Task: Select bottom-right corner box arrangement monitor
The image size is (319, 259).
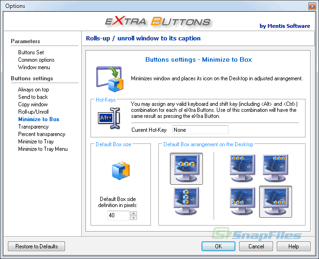Action: tap(275, 201)
